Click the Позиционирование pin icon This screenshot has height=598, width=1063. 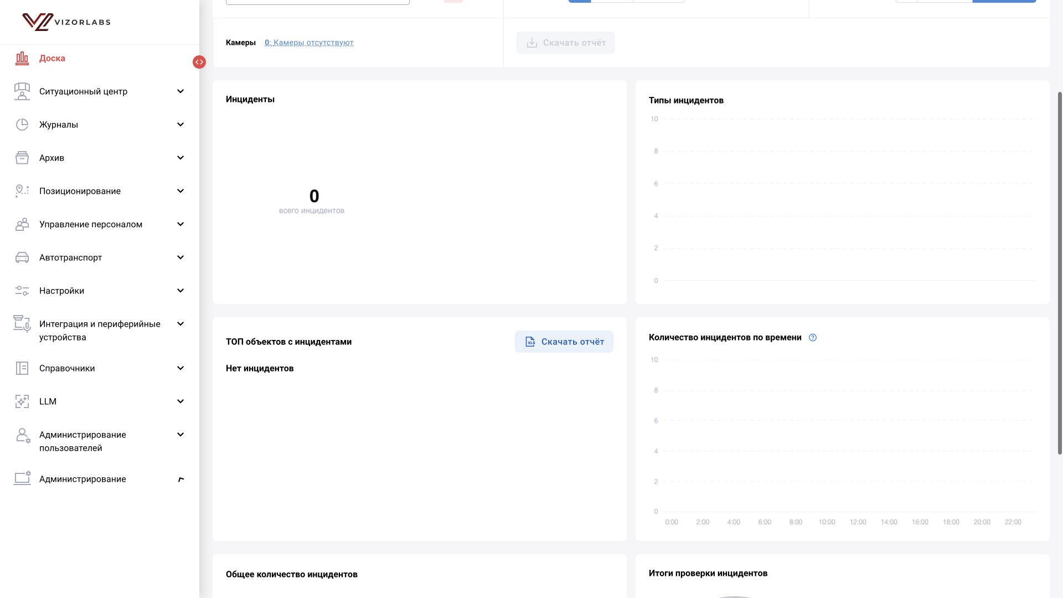22,191
